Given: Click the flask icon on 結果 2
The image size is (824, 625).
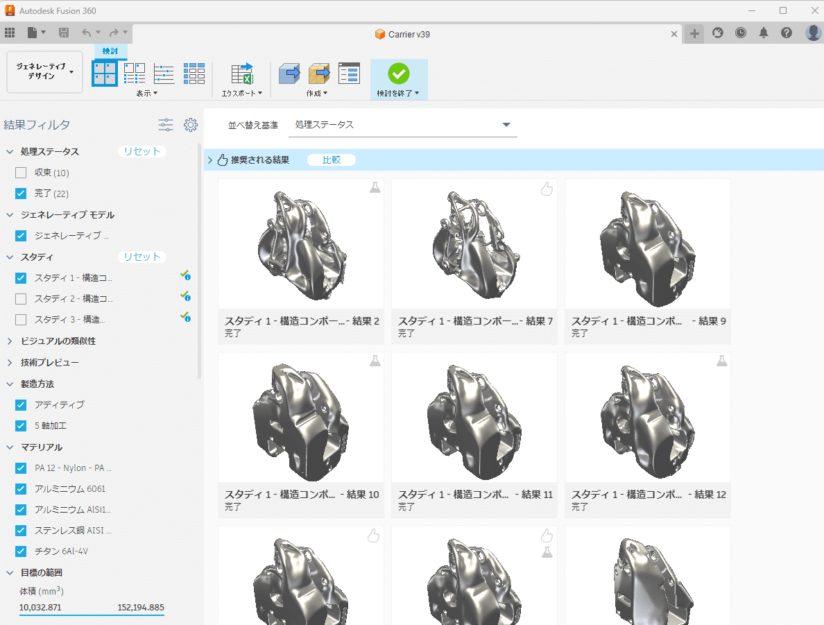Looking at the screenshot, I should click(x=375, y=188).
